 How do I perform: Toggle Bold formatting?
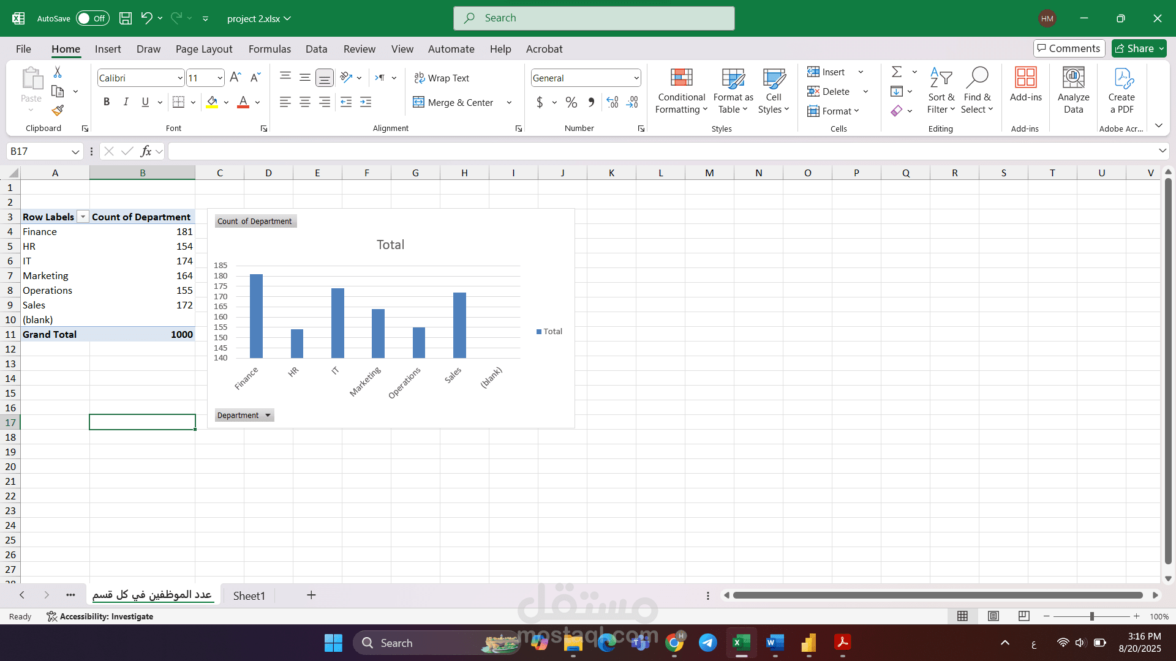coord(107,102)
